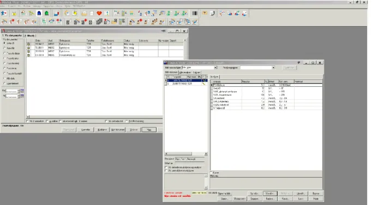Click the blue siren light icon
Screen dimensions: 372x205
click(39, 13)
